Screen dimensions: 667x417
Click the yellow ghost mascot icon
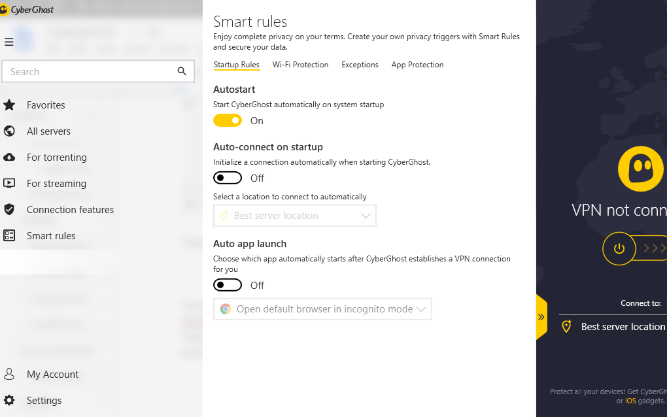(641, 169)
